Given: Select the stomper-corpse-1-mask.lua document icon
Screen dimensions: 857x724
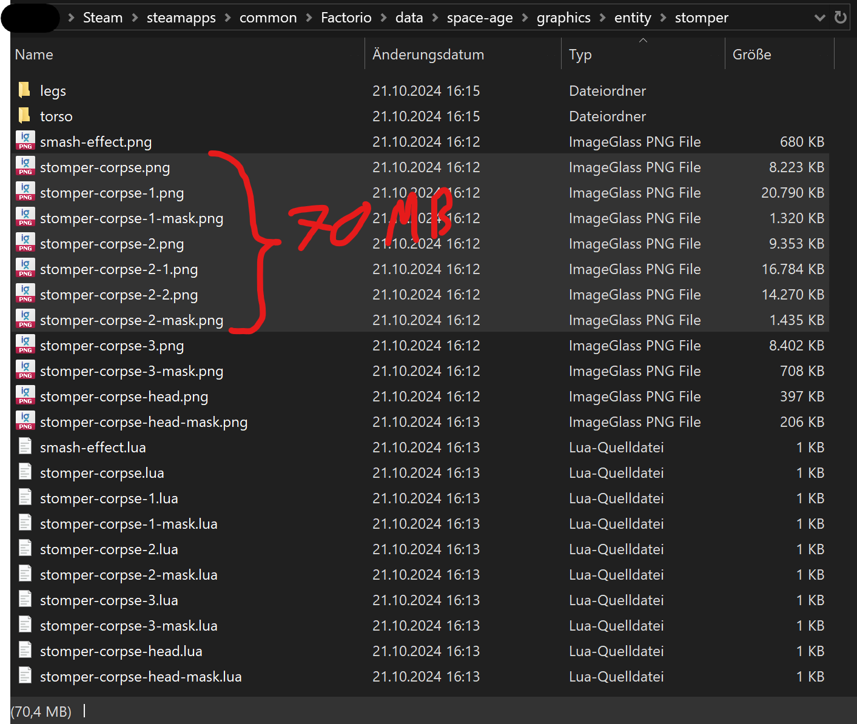Looking at the screenshot, I should click(x=25, y=523).
